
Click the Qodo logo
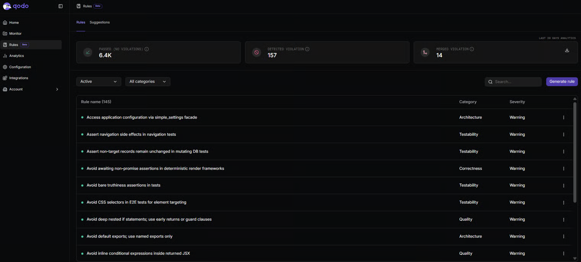16,6
